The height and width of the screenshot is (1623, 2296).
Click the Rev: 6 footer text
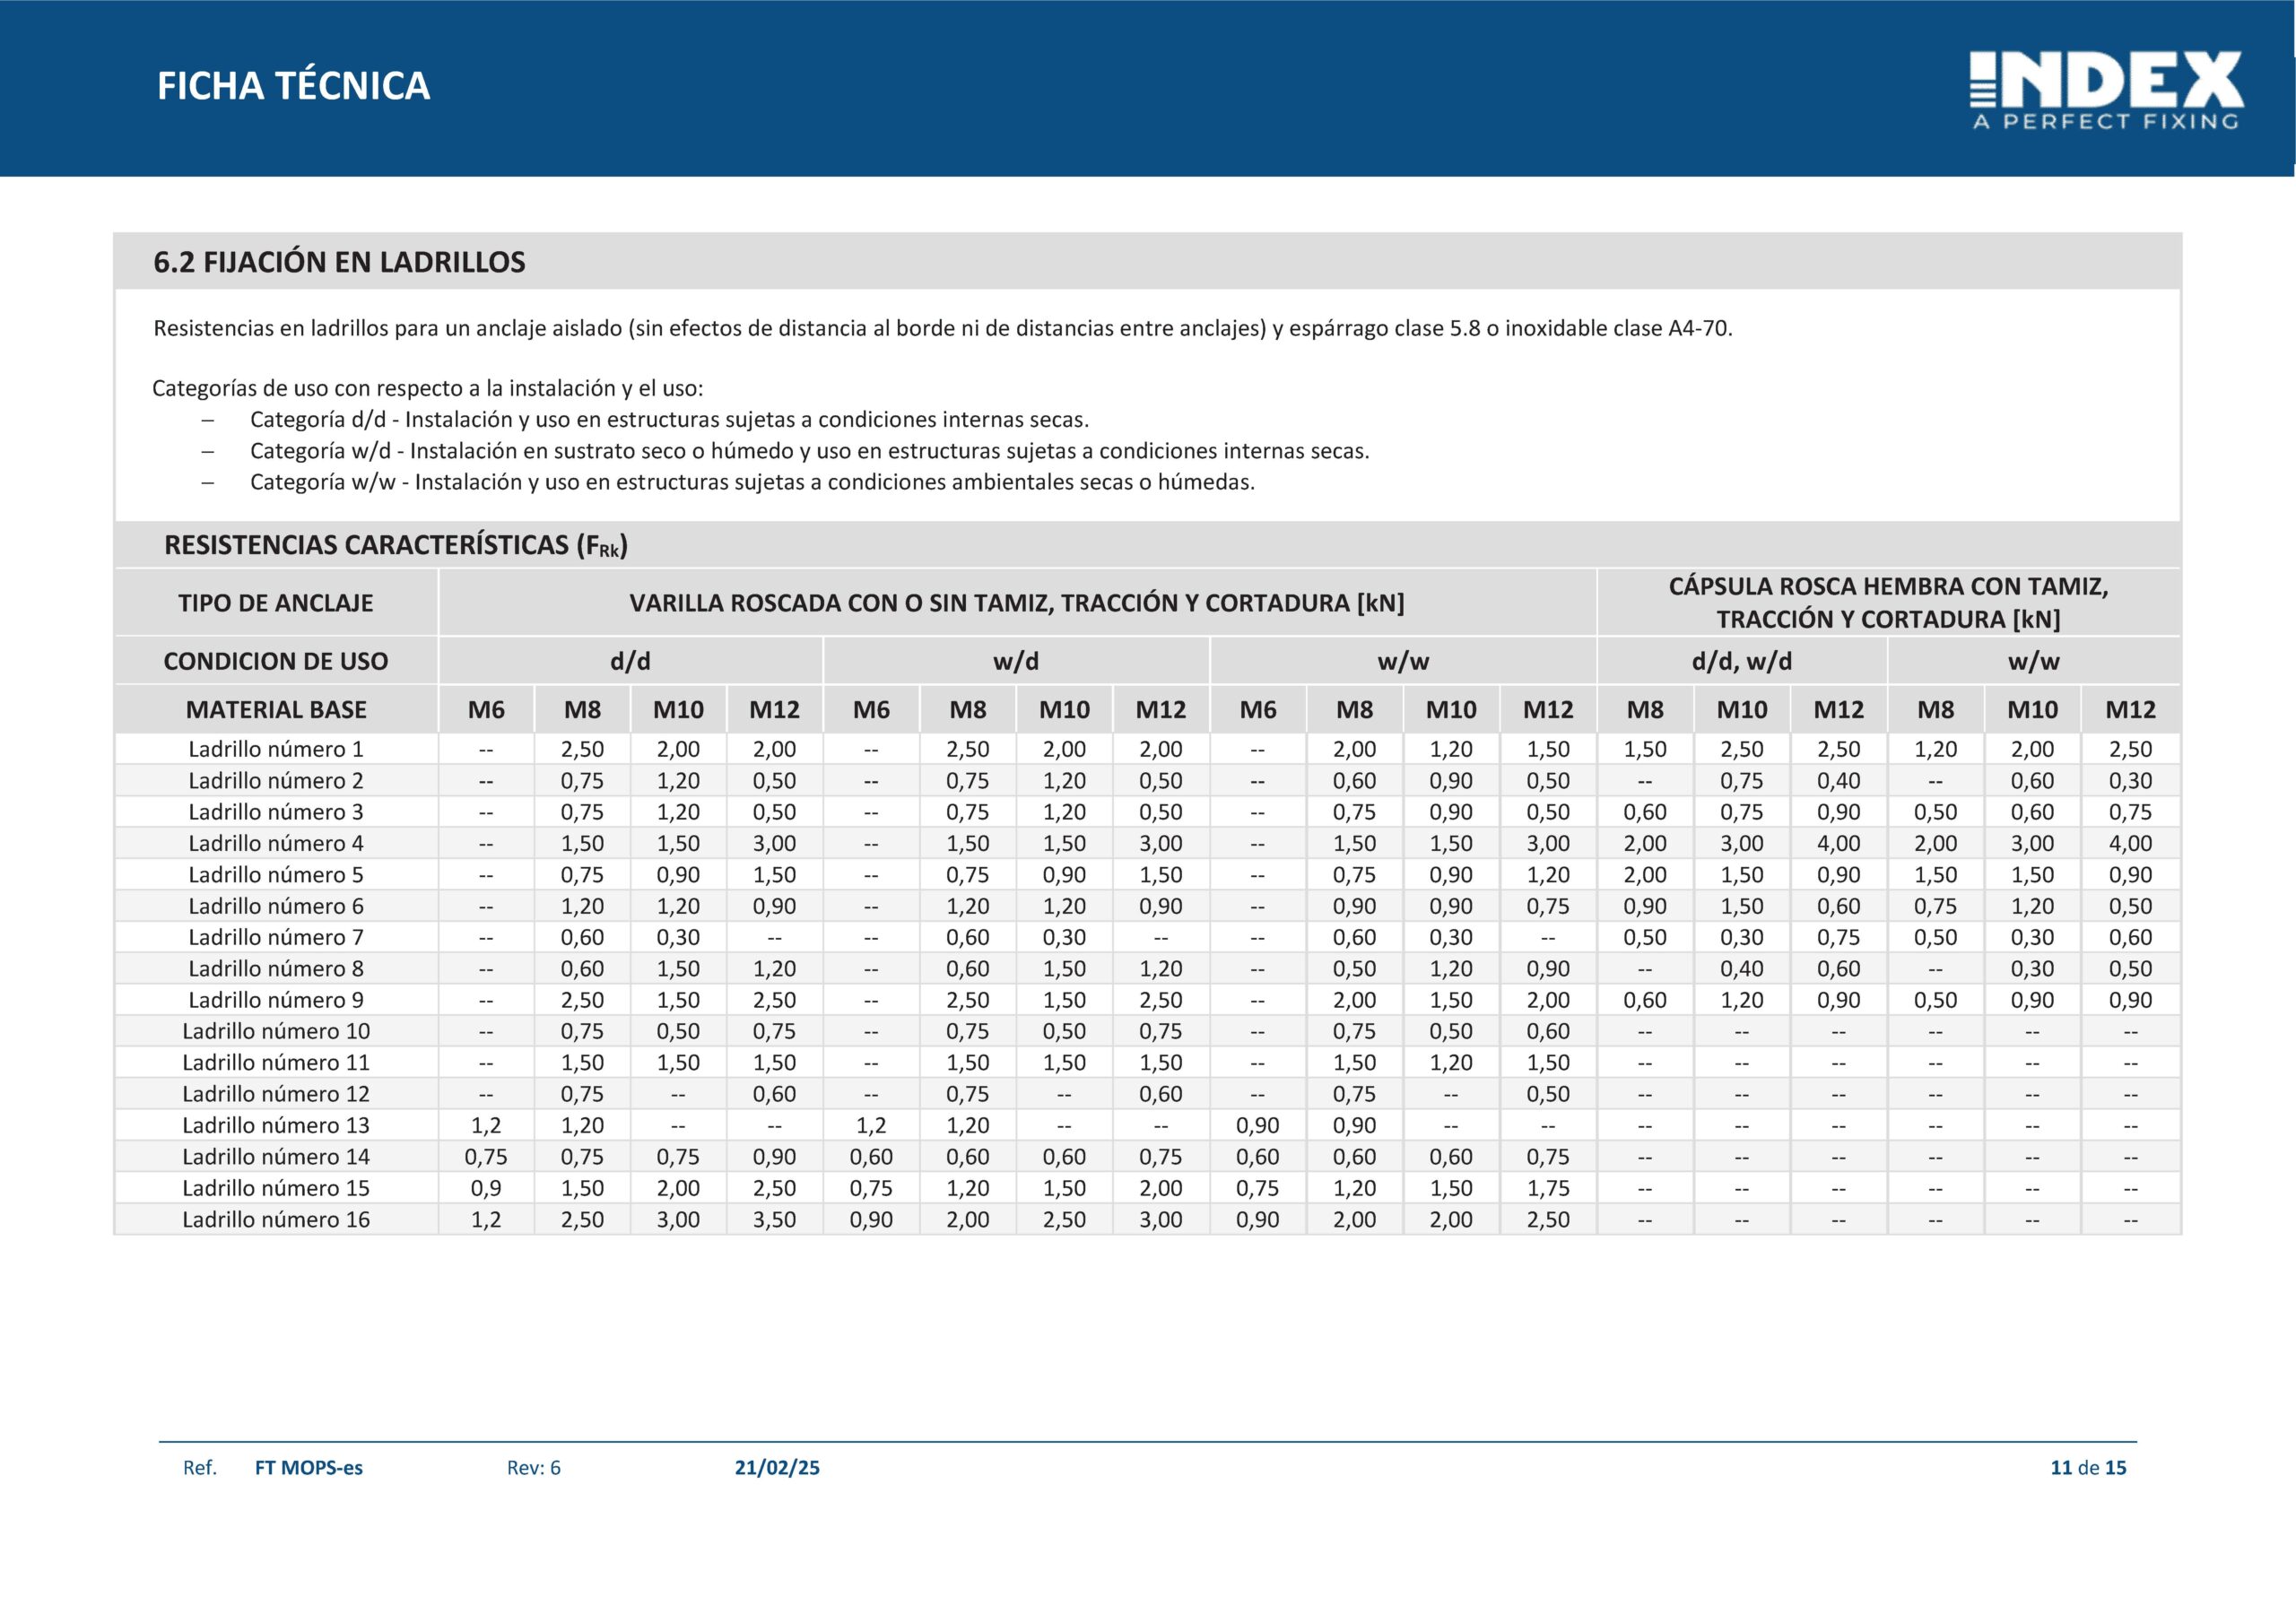click(534, 1468)
